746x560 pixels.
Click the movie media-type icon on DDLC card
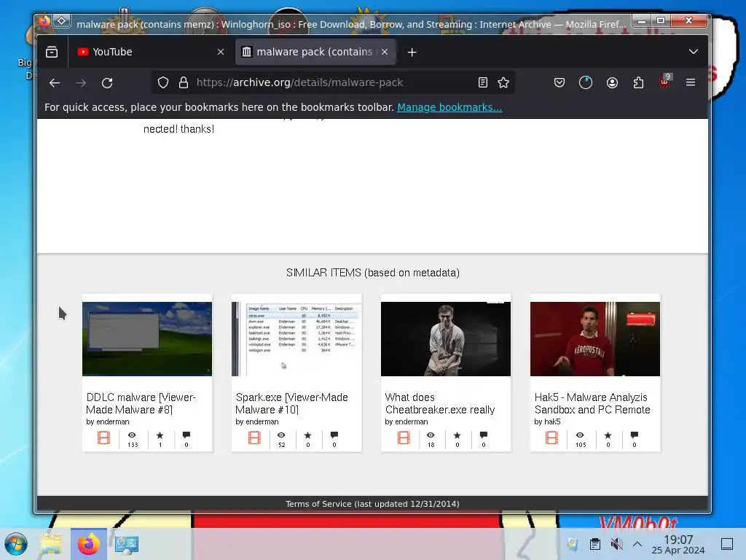point(103,437)
